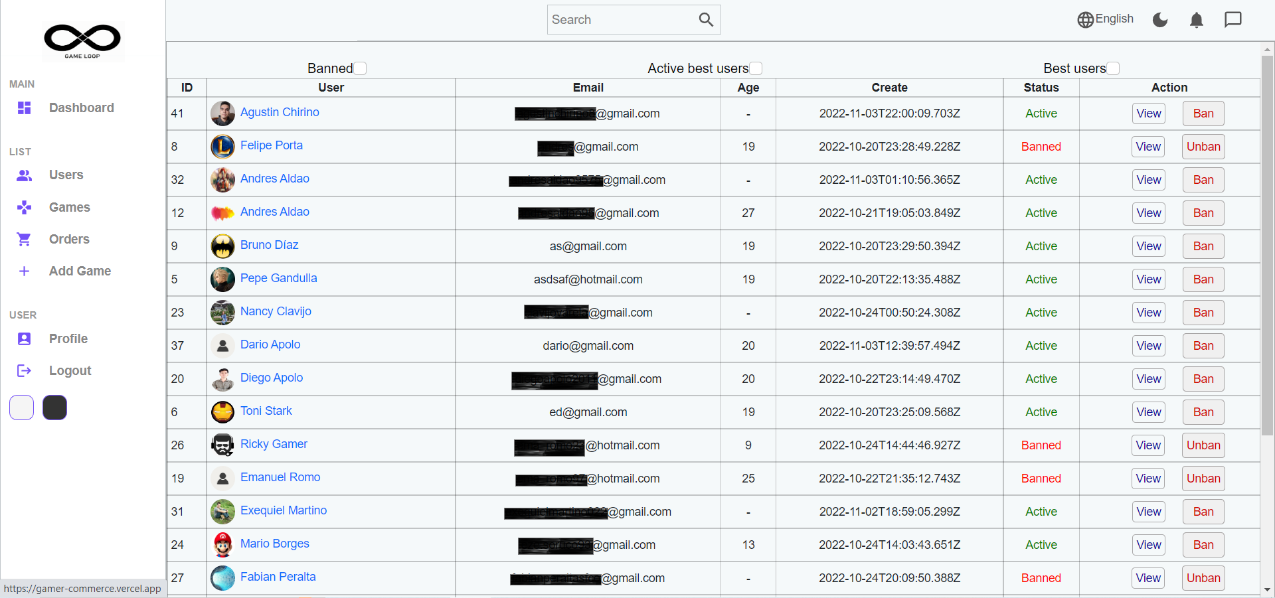This screenshot has height=598, width=1275.
Task: Click the Orders cart icon
Action: (x=24, y=239)
